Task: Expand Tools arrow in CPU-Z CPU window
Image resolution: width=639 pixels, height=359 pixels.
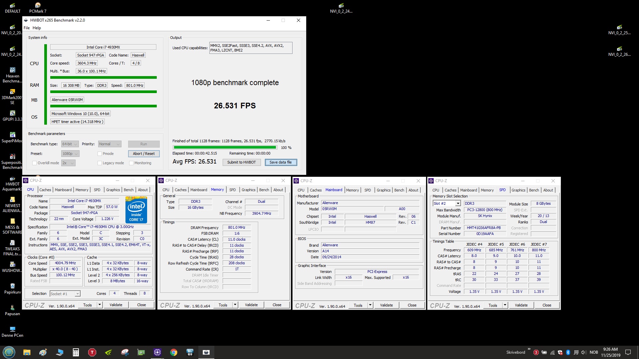Action: pos(99,305)
